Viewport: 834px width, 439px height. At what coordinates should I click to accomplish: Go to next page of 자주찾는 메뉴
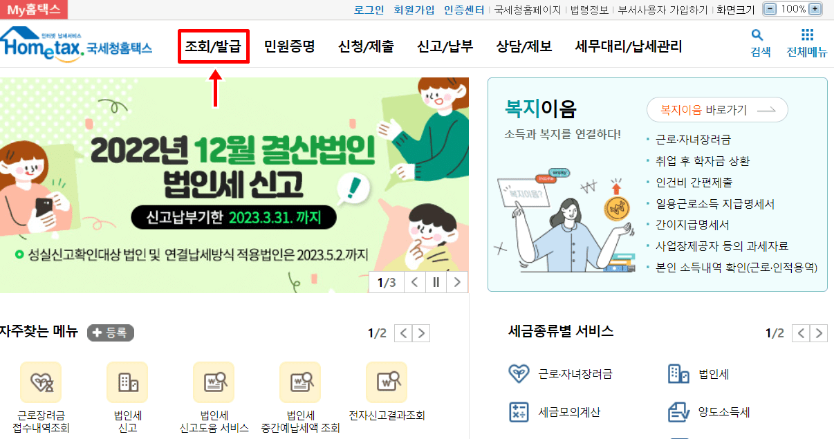coord(421,334)
